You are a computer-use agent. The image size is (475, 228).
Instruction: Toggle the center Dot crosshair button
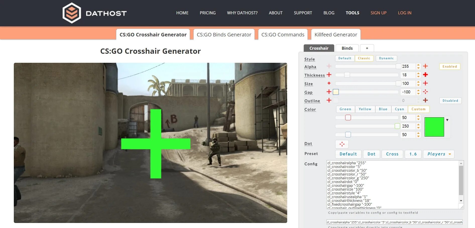click(x=342, y=144)
